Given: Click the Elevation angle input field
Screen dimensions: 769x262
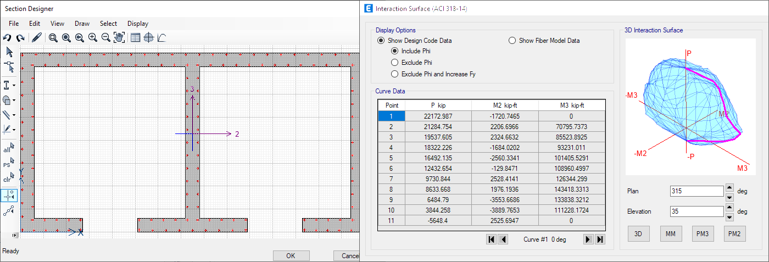Looking at the screenshot, I should tap(696, 211).
